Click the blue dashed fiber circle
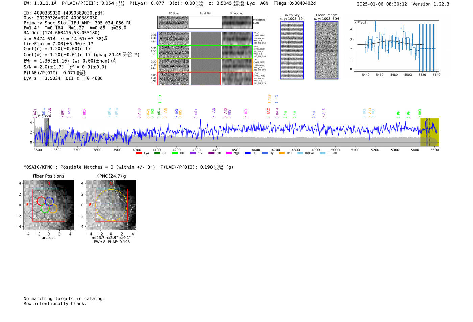 click(x=49, y=202)
